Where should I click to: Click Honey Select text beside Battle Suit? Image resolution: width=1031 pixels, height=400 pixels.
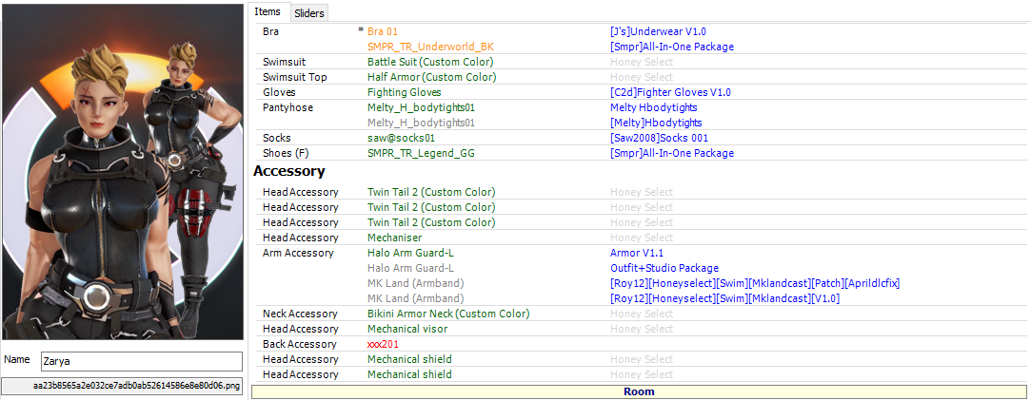coord(642,62)
